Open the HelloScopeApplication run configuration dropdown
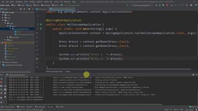Image resolution: width=198 pixels, height=111 pixels. pyautogui.click(x=142, y=5)
